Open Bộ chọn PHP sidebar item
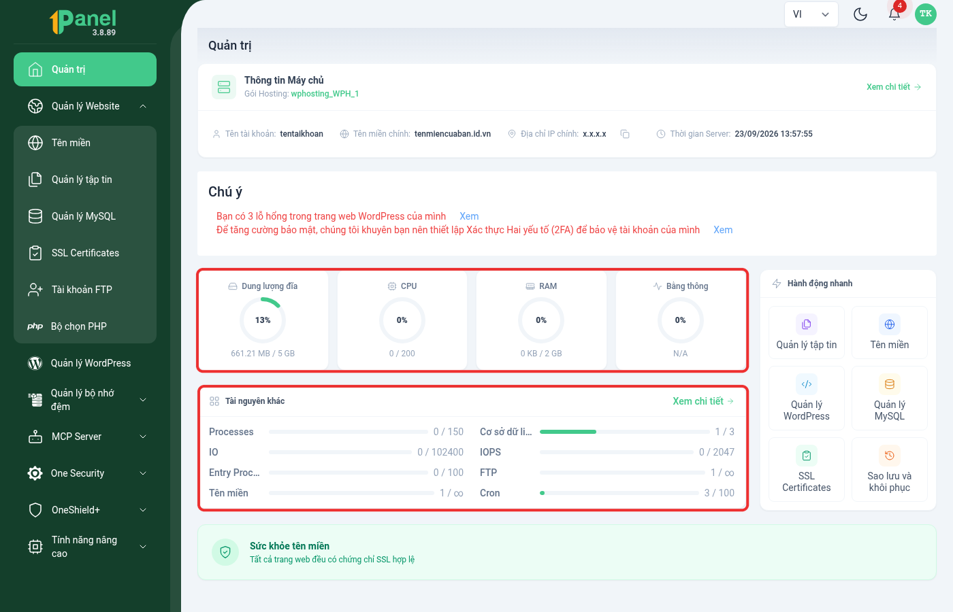 [85, 326]
